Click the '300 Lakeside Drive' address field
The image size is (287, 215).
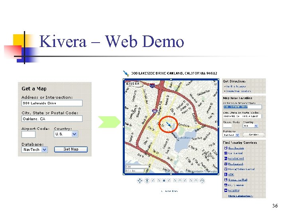(52, 103)
